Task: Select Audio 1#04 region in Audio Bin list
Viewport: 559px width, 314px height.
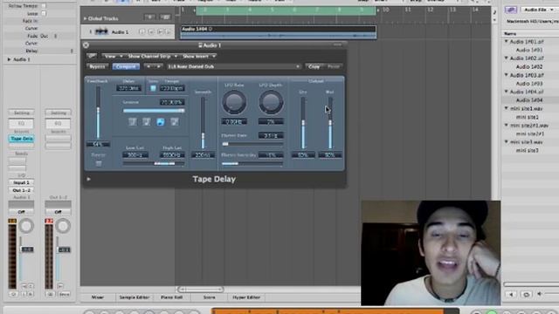Action: click(529, 100)
